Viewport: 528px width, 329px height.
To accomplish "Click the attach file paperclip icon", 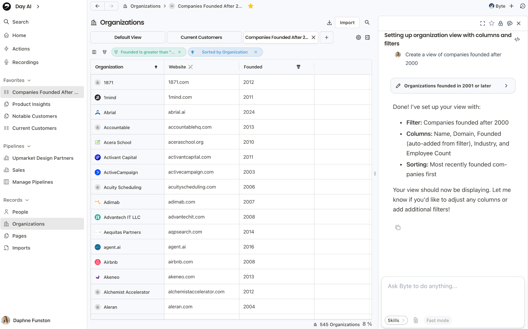I will pyautogui.click(x=416, y=320).
